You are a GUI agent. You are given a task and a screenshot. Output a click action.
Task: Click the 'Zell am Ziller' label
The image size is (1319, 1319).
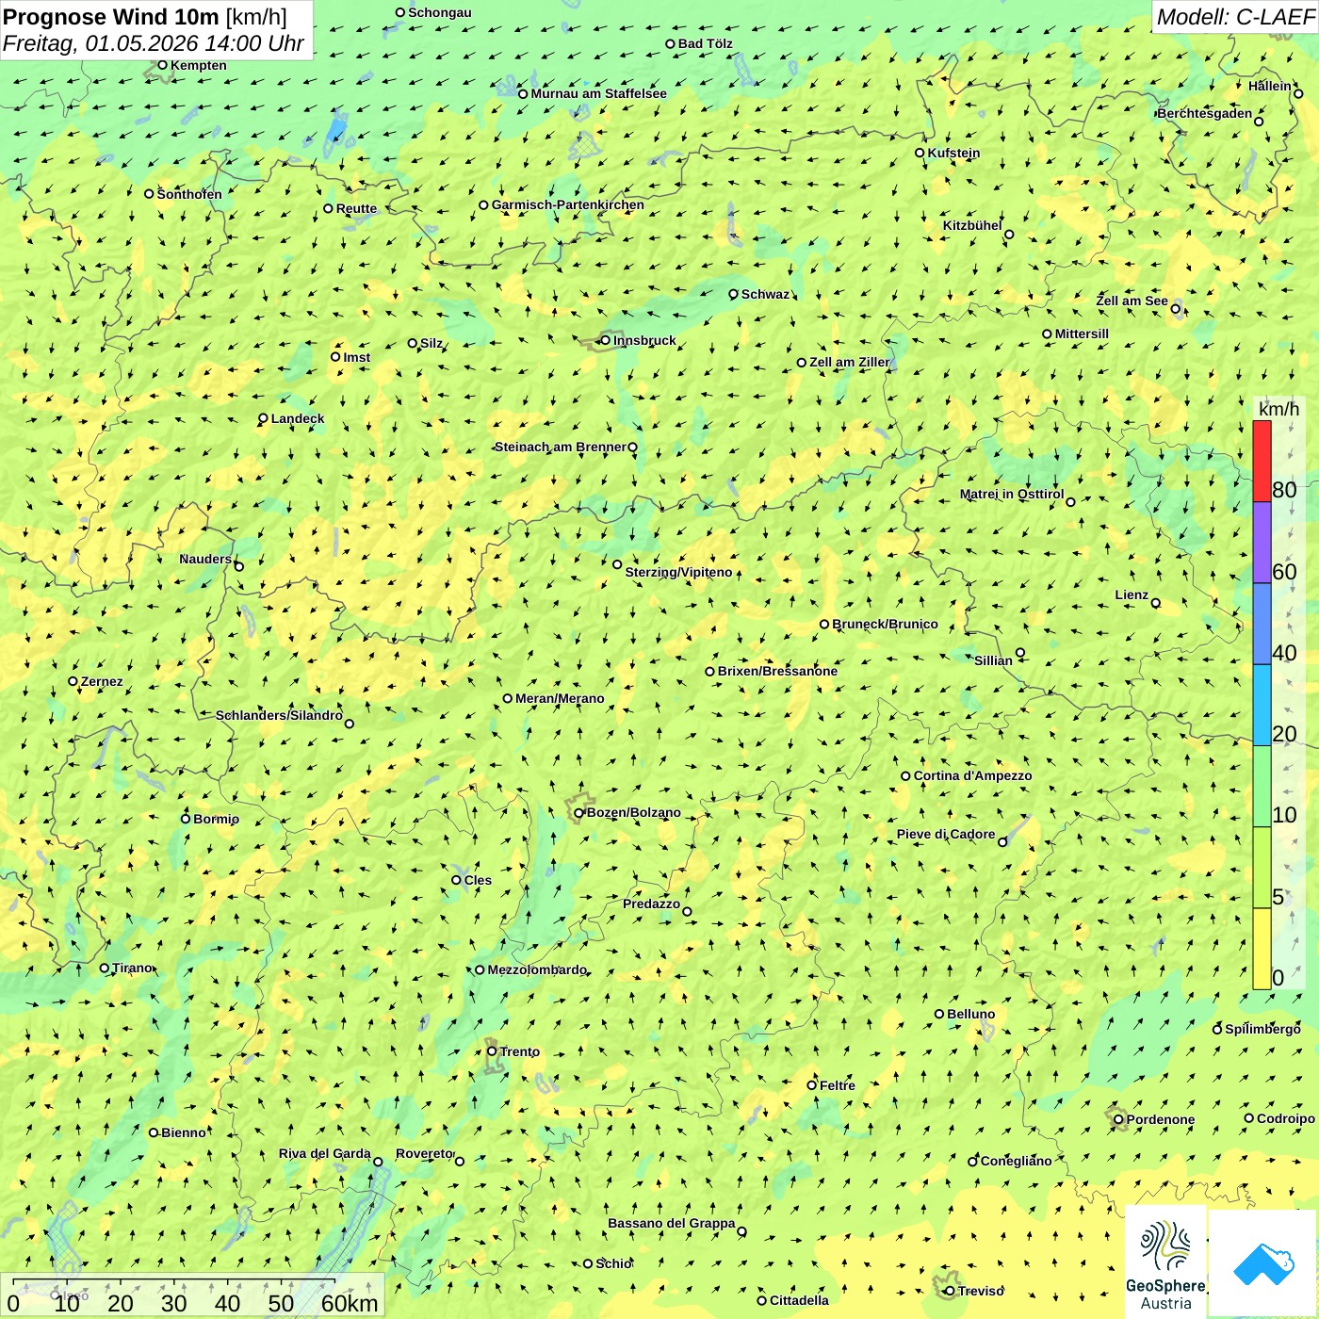pyautogui.click(x=849, y=362)
